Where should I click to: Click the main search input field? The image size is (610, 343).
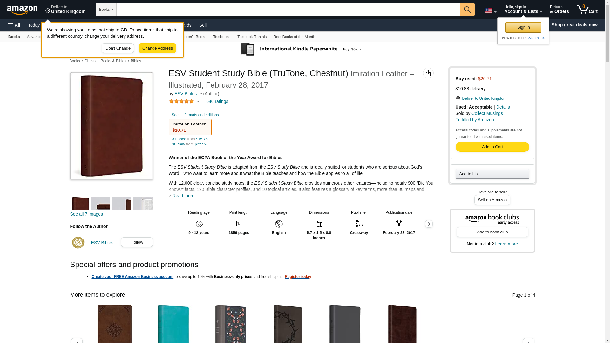pos(288,10)
